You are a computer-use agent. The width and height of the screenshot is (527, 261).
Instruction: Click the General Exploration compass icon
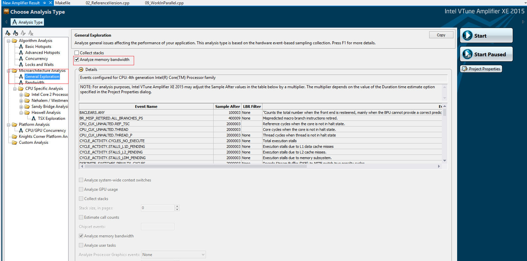point(21,77)
